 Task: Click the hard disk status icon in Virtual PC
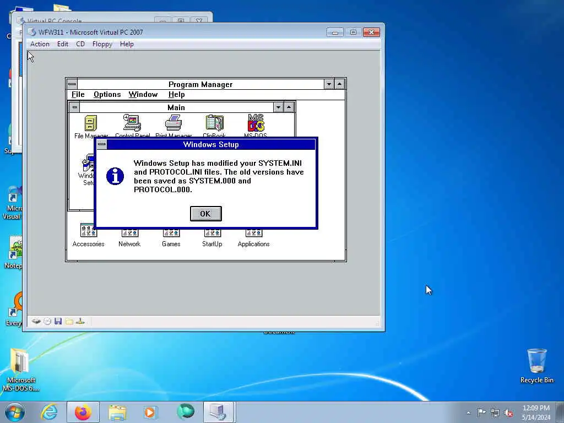[x=36, y=321]
